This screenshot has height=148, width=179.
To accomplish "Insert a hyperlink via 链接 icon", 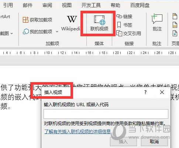I will pyautogui.click(x=119, y=16).
